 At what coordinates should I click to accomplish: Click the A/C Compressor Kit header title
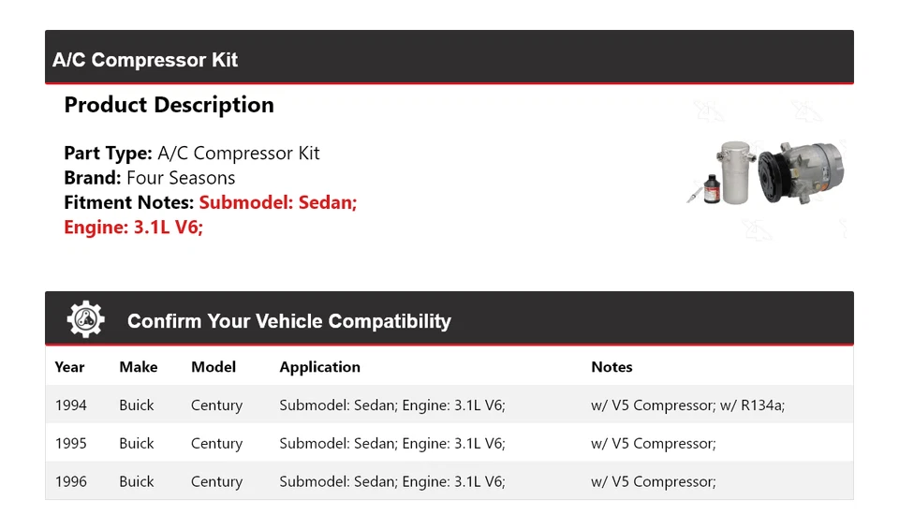tap(145, 60)
